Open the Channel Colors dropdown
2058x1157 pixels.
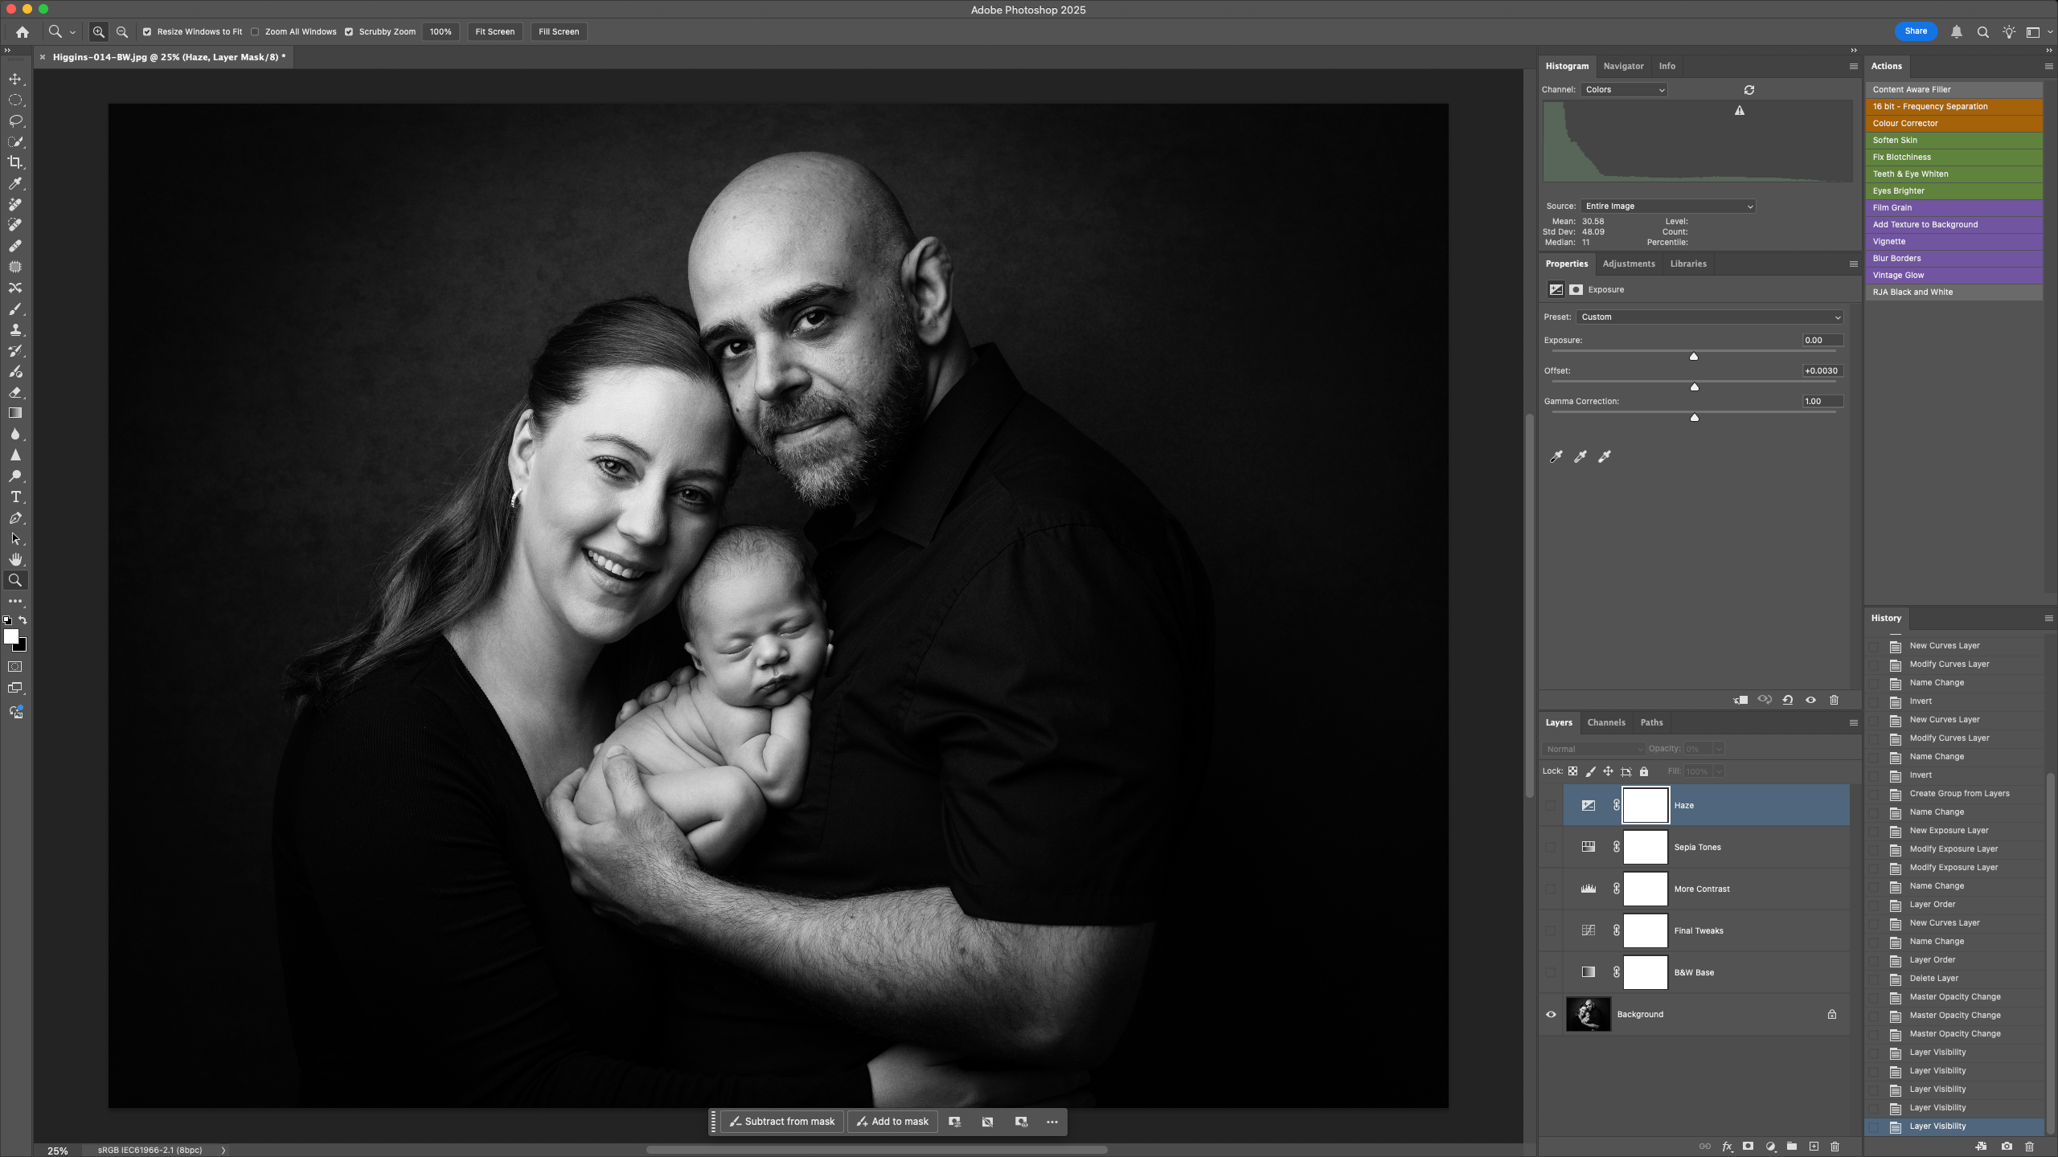(1624, 90)
